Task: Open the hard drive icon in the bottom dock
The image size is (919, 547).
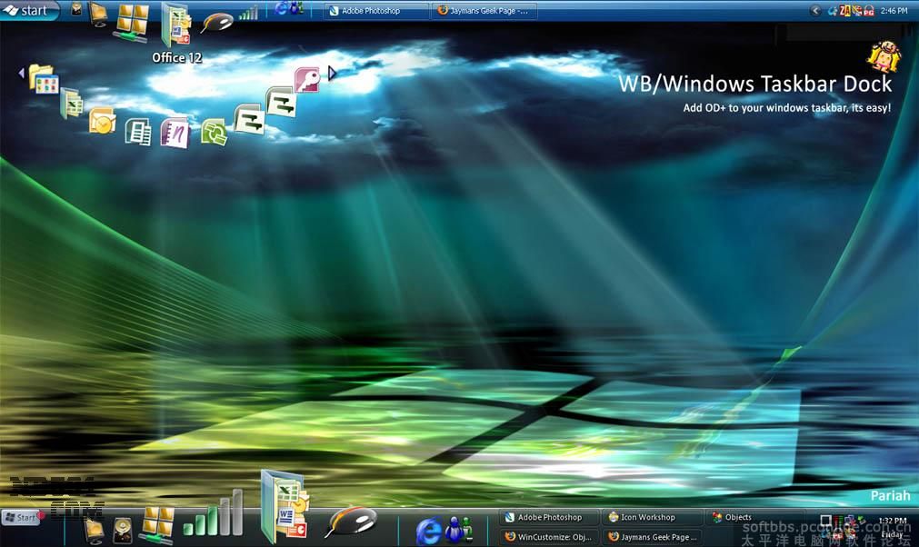Action: click(123, 531)
